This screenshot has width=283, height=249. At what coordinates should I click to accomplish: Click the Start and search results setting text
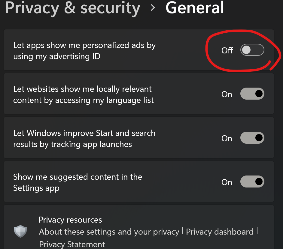coord(84,138)
